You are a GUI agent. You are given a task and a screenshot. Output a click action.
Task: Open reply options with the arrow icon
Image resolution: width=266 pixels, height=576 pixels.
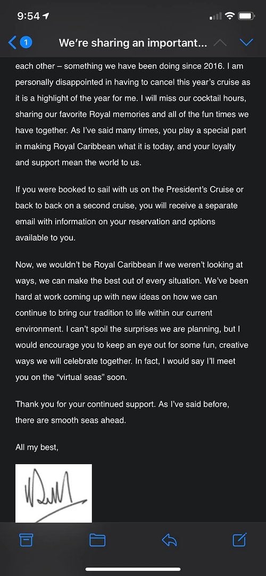169,540
